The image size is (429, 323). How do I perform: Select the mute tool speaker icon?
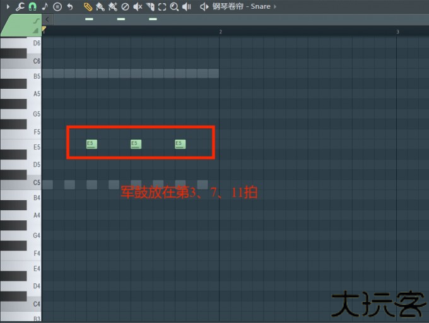138,6
